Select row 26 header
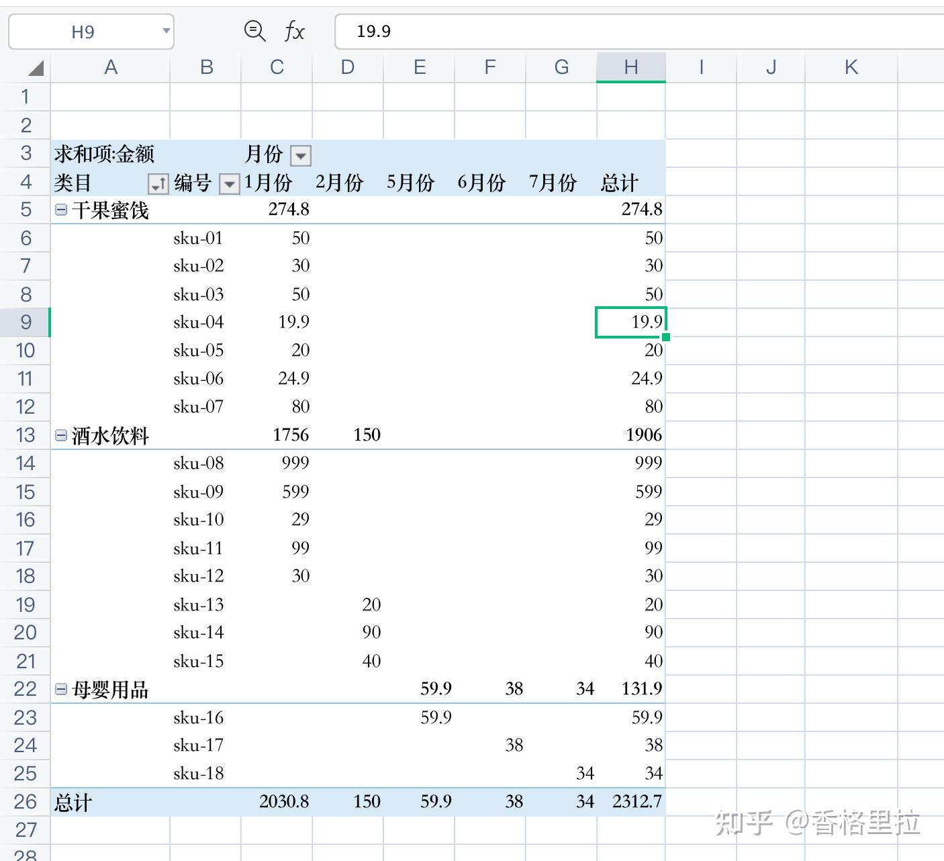 tap(25, 801)
